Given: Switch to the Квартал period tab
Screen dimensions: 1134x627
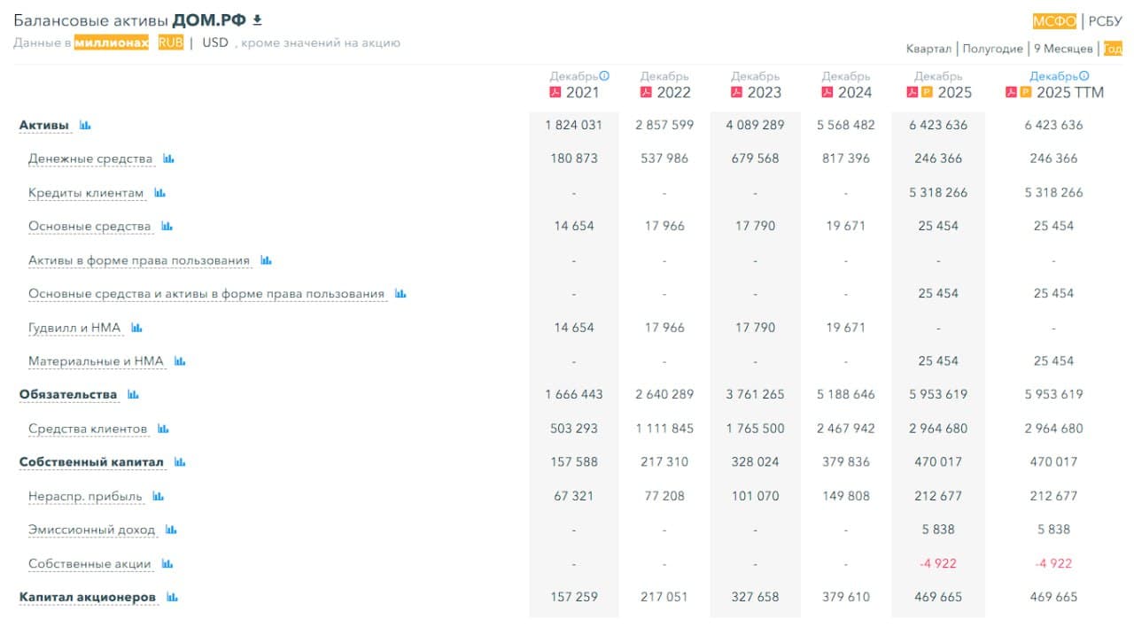Looking at the screenshot, I should [928, 49].
